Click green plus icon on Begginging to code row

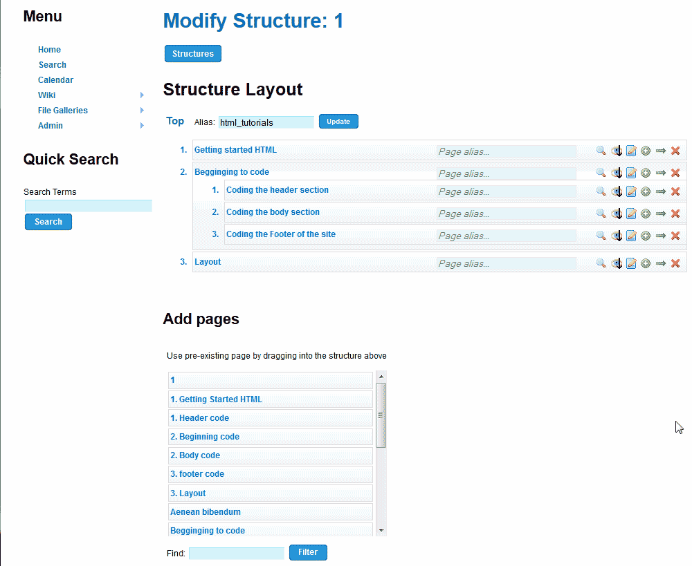tap(646, 173)
